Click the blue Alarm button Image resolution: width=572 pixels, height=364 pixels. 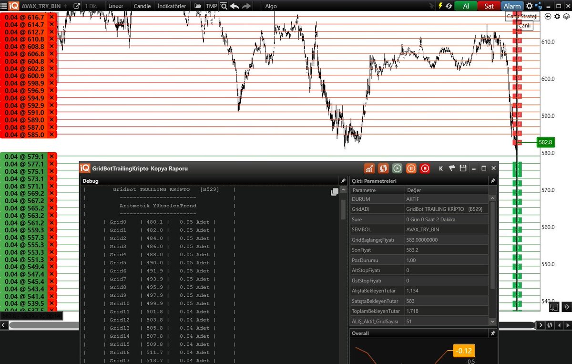[512, 6]
